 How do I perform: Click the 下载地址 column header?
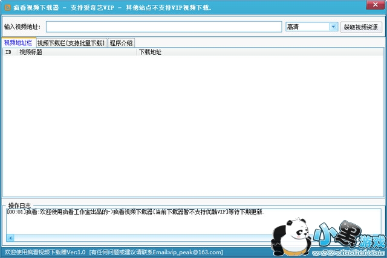260,52
